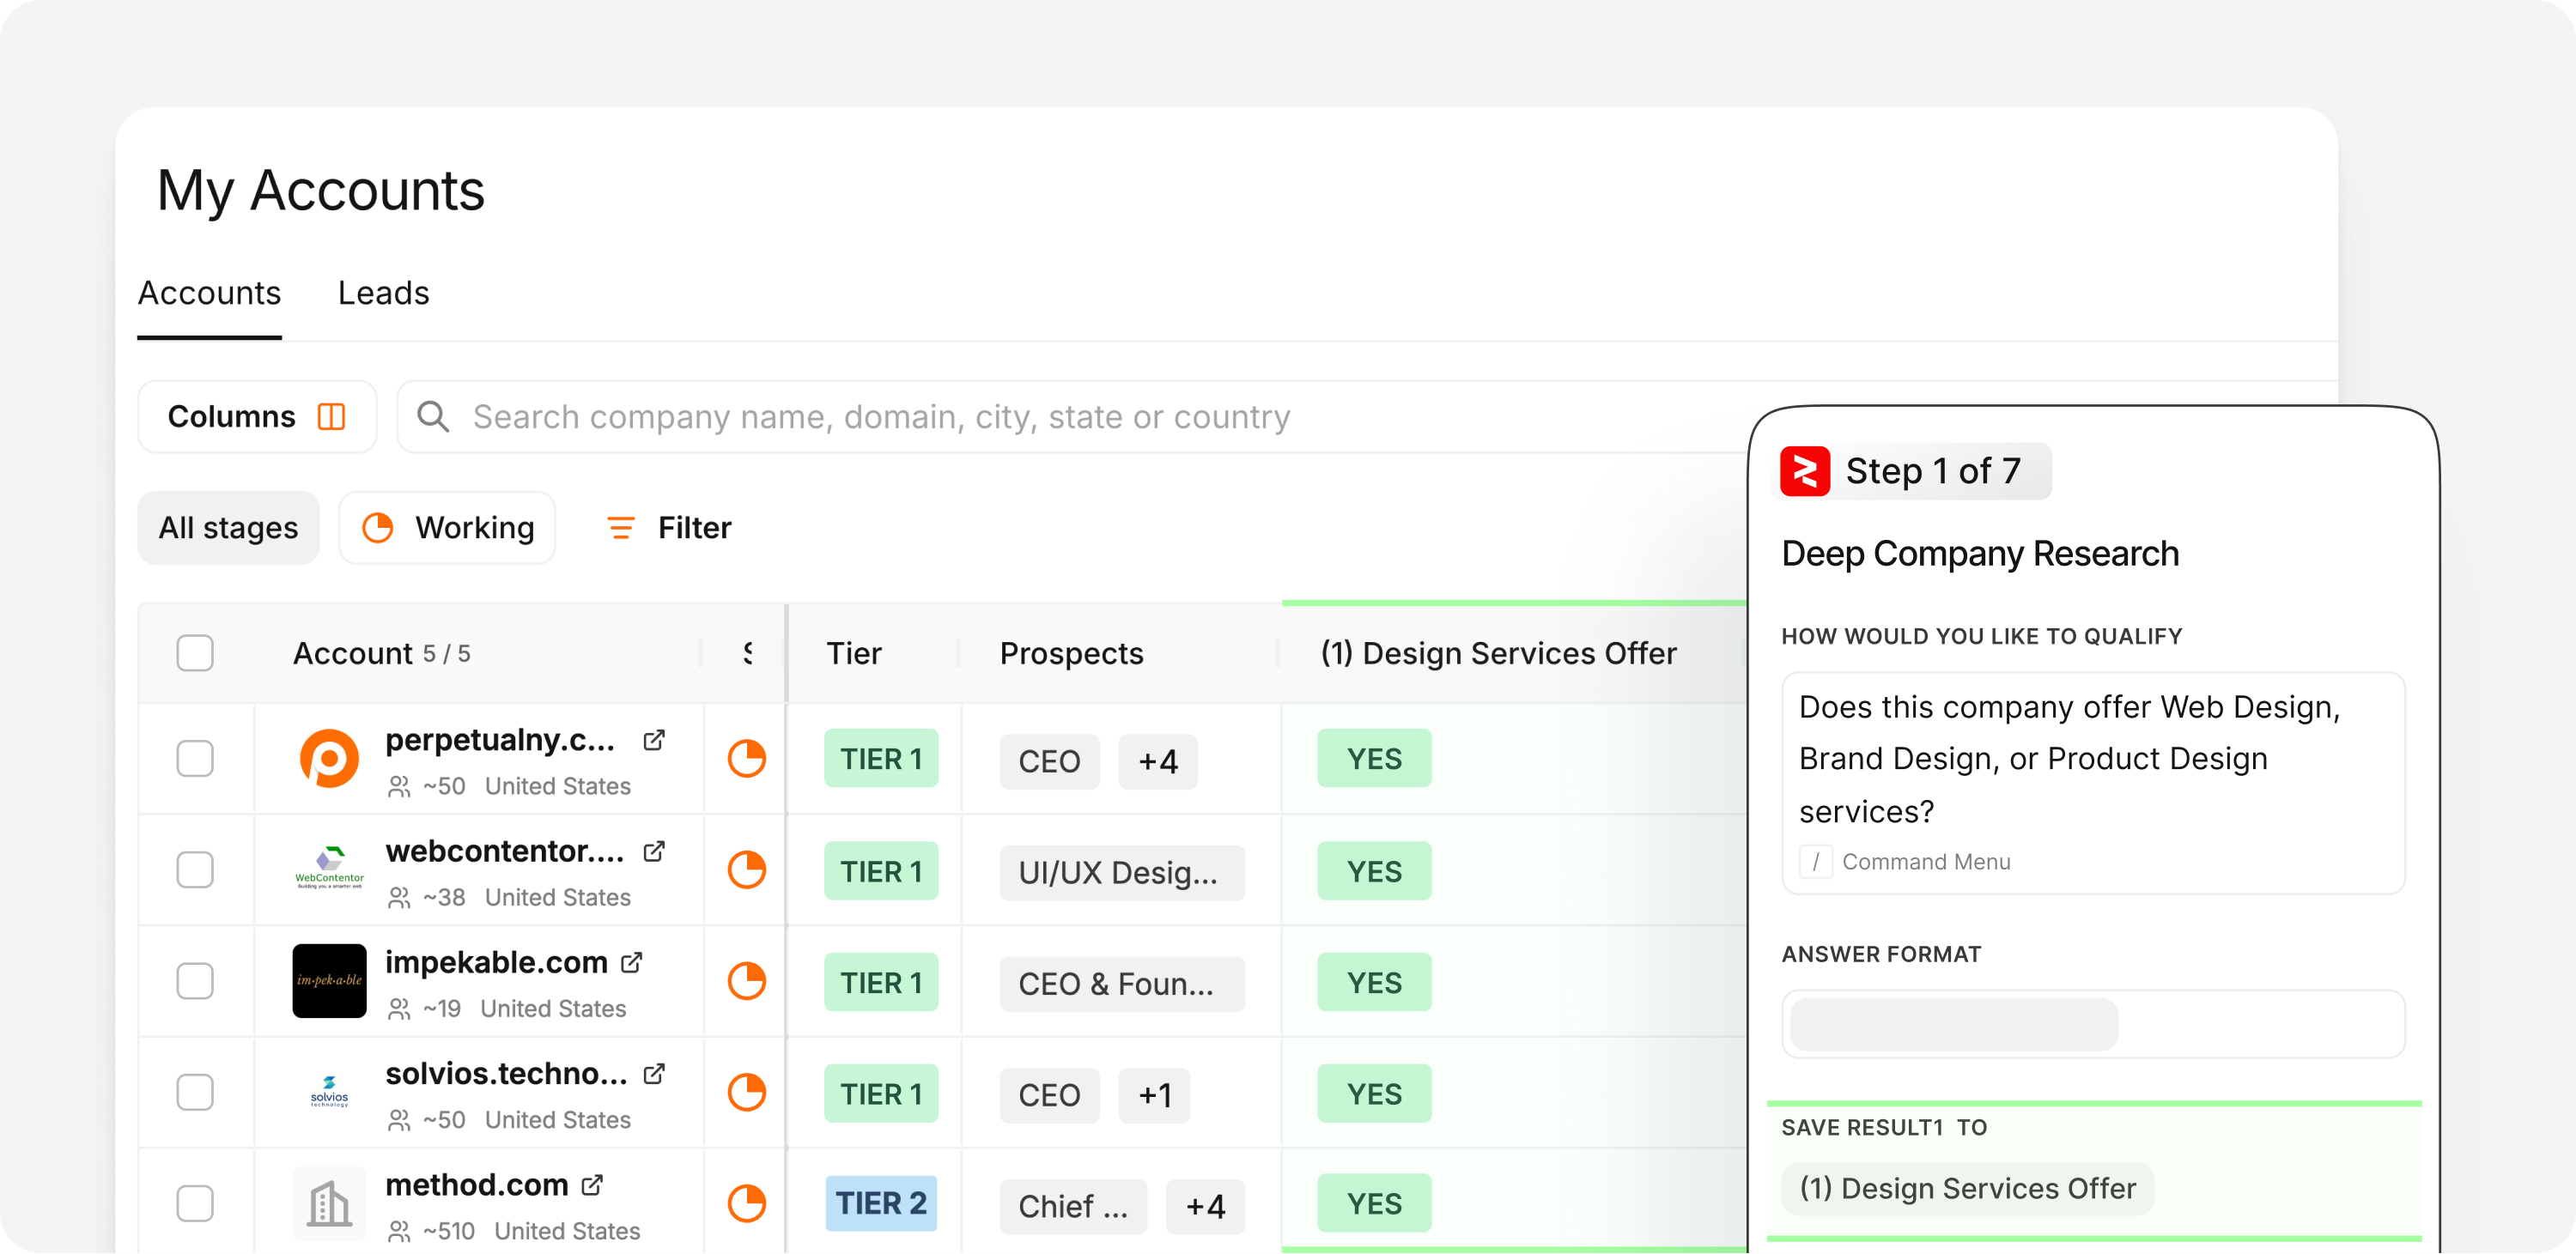Click the impekable company logo thumbnail
This screenshot has height=1254, width=2576.
(x=329, y=981)
